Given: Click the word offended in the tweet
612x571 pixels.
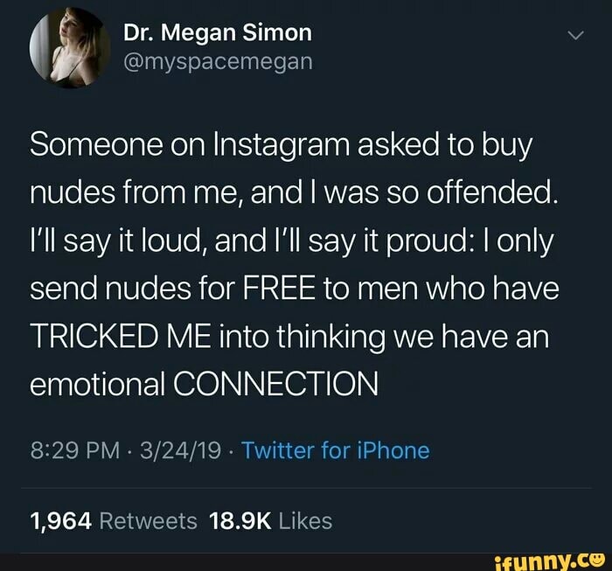Looking at the screenshot, I should point(491,192).
